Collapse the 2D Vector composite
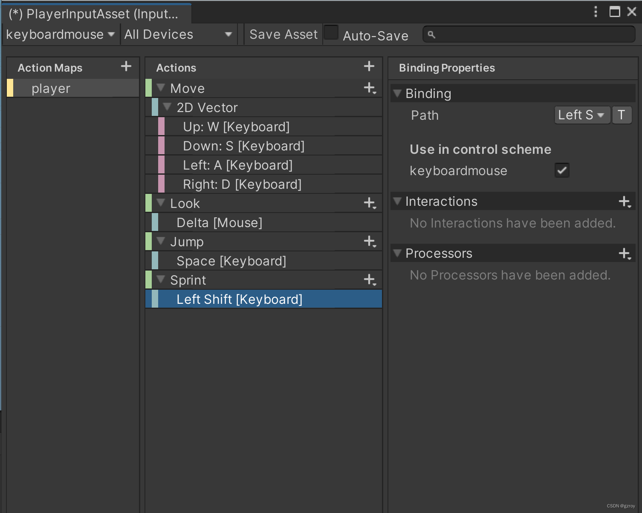Screen dimensions: 642x513 click(x=167, y=107)
